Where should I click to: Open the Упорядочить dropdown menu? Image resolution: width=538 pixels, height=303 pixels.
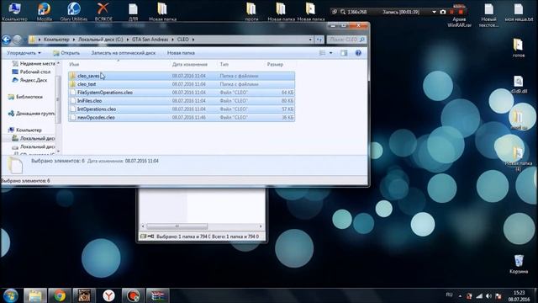pos(24,53)
